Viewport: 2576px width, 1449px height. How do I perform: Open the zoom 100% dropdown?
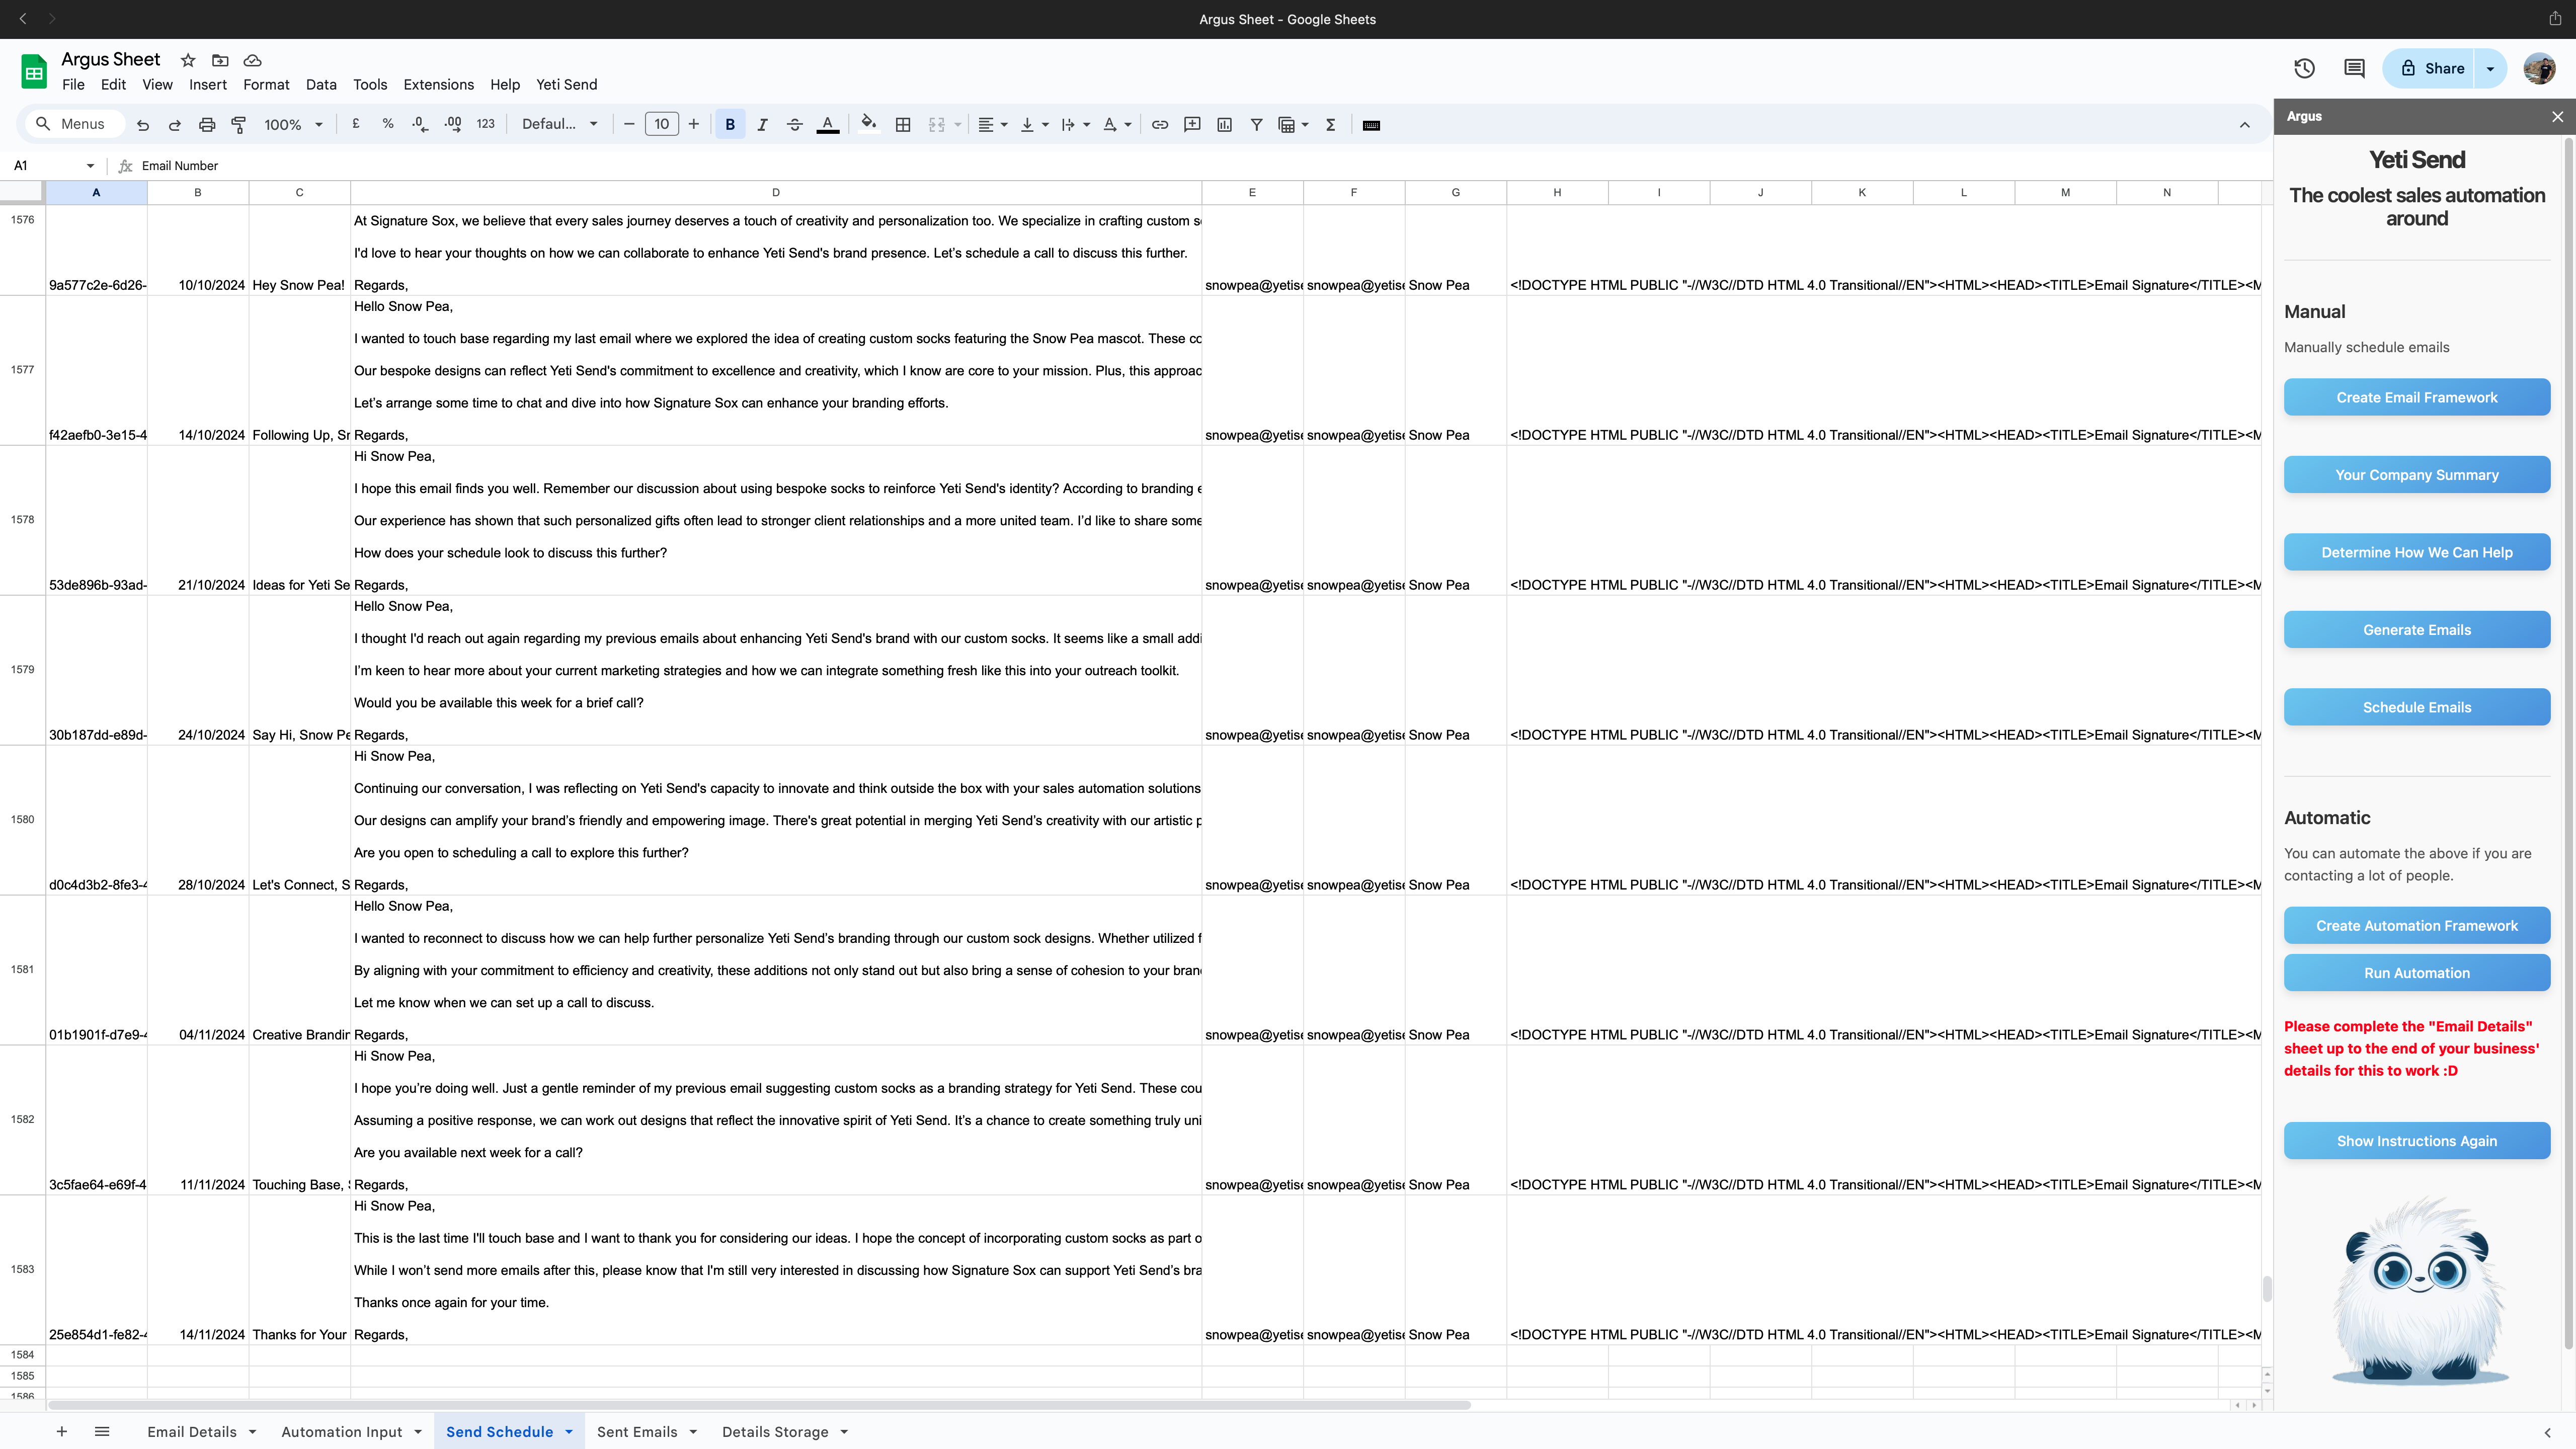(x=293, y=124)
